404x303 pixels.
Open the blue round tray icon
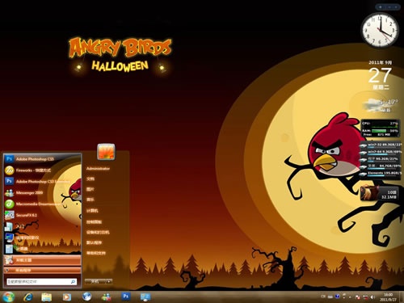point(338,297)
